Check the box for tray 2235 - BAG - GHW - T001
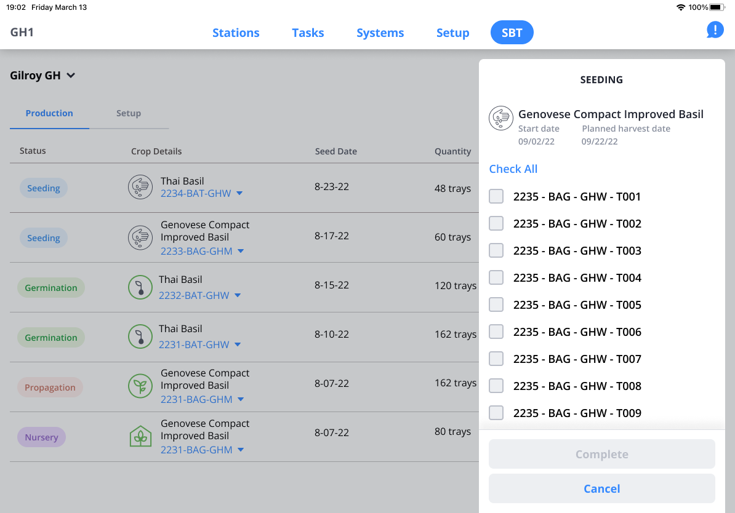This screenshot has height=513, width=735. pyautogui.click(x=496, y=196)
